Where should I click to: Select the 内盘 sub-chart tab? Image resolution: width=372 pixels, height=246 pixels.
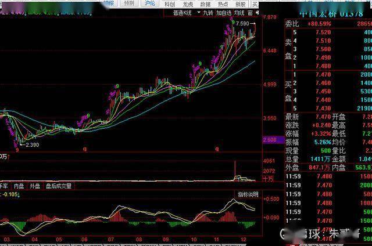[20, 186]
